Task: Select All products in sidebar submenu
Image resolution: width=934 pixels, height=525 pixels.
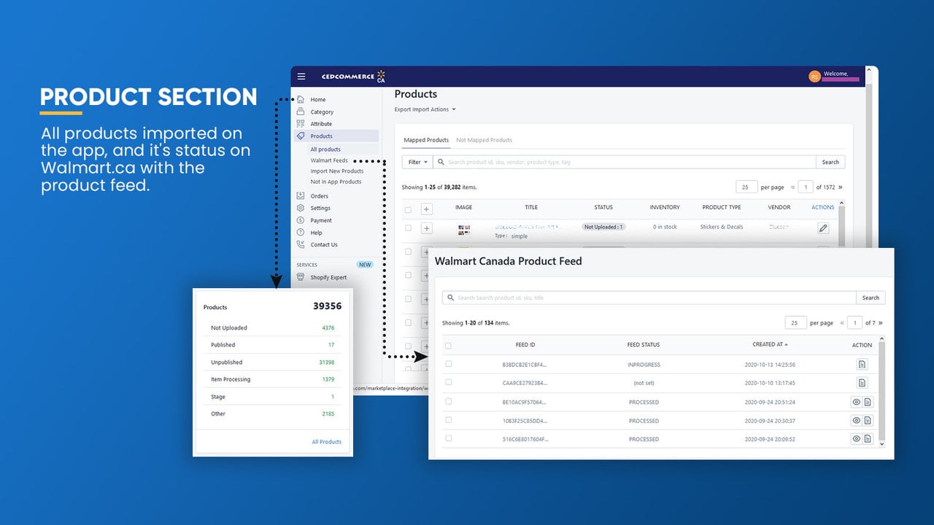Action: pos(325,149)
